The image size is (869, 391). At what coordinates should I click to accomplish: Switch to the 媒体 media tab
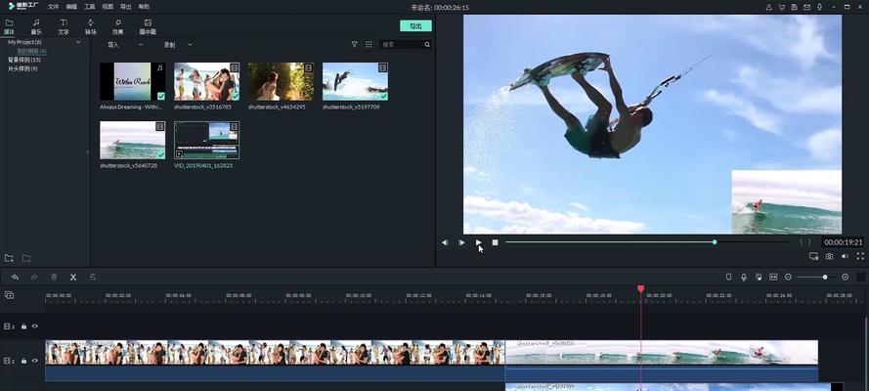(x=10, y=27)
